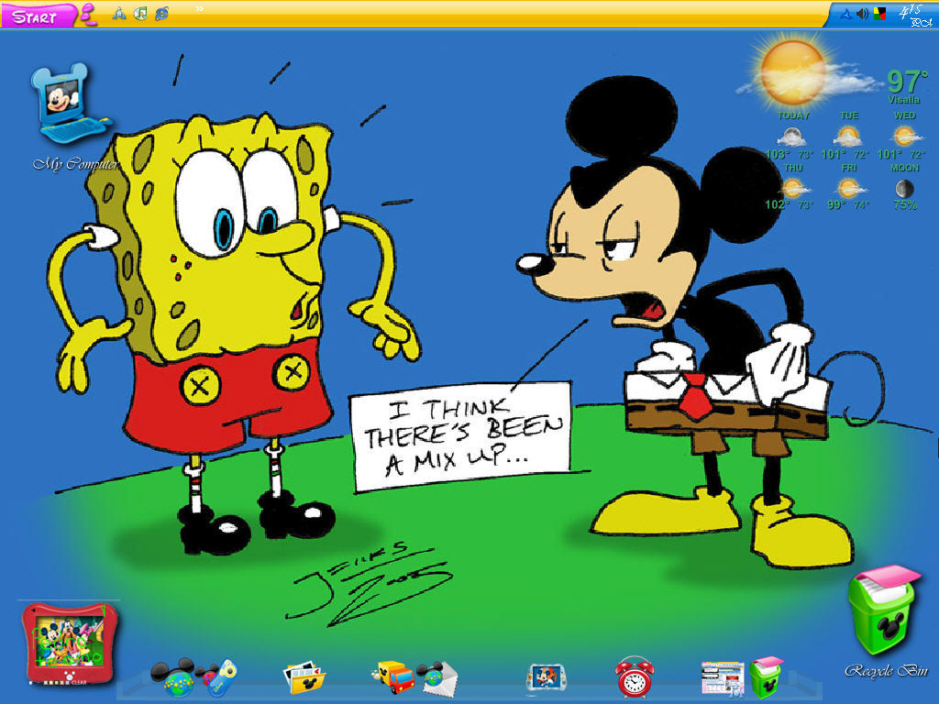The height and width of the screenshot is (704, 939).
Task: Click Visalia in the weather widget
Action: point(903,101)
